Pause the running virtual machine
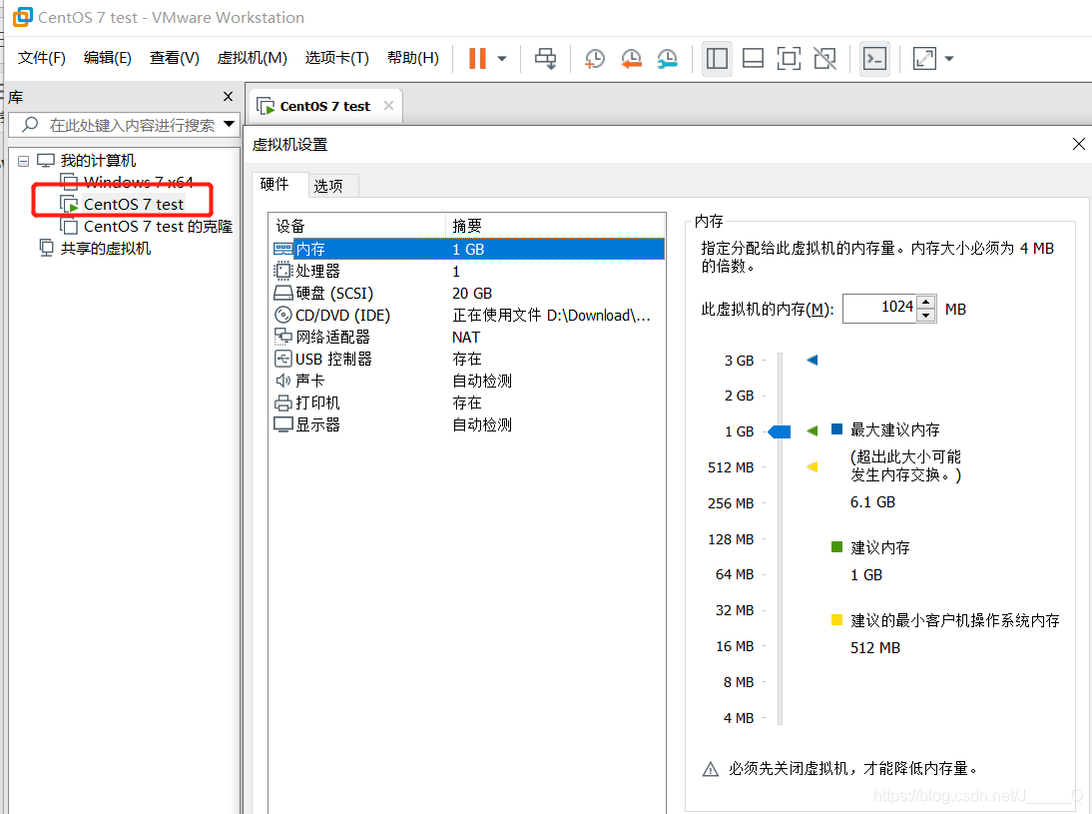1092x814 pixels. pyautogui.click(x=477, y=59)
